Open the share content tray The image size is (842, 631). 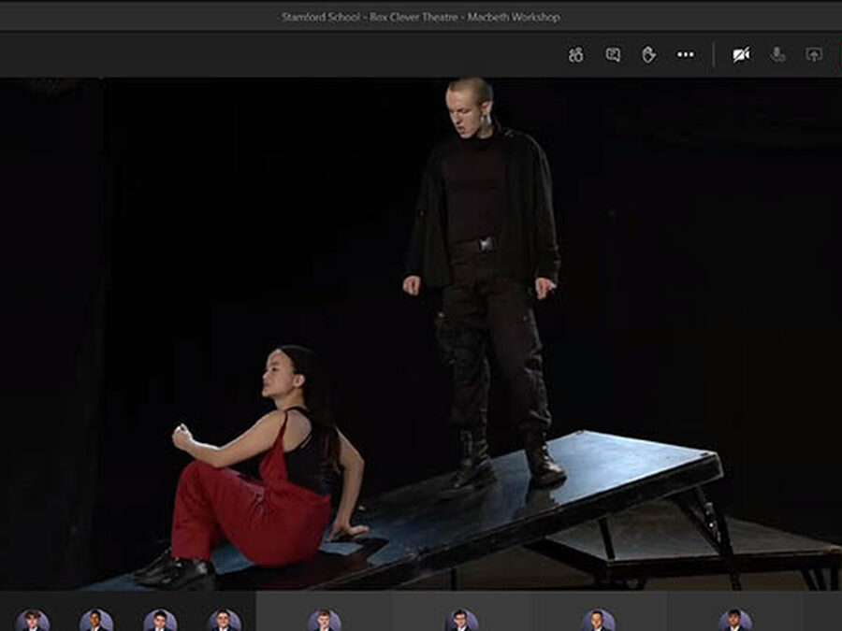814,55
